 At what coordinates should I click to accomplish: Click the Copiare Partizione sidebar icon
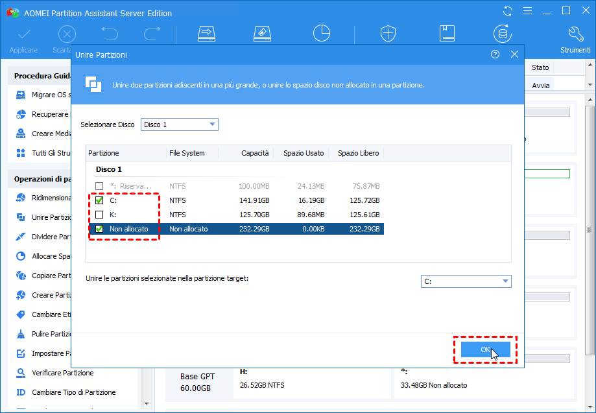[21, 276]
